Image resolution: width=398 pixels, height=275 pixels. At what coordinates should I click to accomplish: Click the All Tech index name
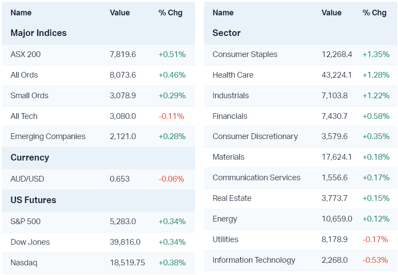click(x=24, y=116)
